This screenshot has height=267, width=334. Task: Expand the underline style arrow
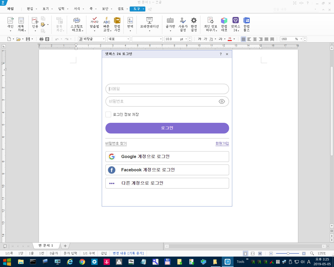tap(215, 39)
